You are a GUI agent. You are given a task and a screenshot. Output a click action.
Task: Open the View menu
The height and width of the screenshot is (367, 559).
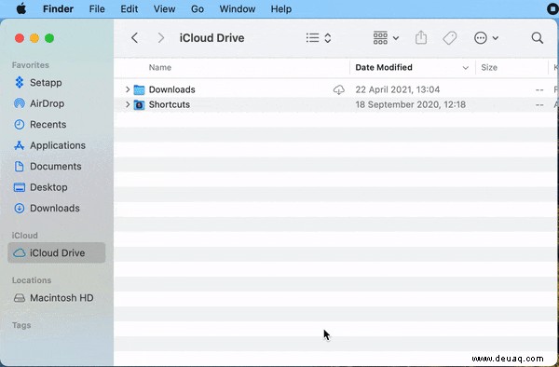tap(164, 9)
